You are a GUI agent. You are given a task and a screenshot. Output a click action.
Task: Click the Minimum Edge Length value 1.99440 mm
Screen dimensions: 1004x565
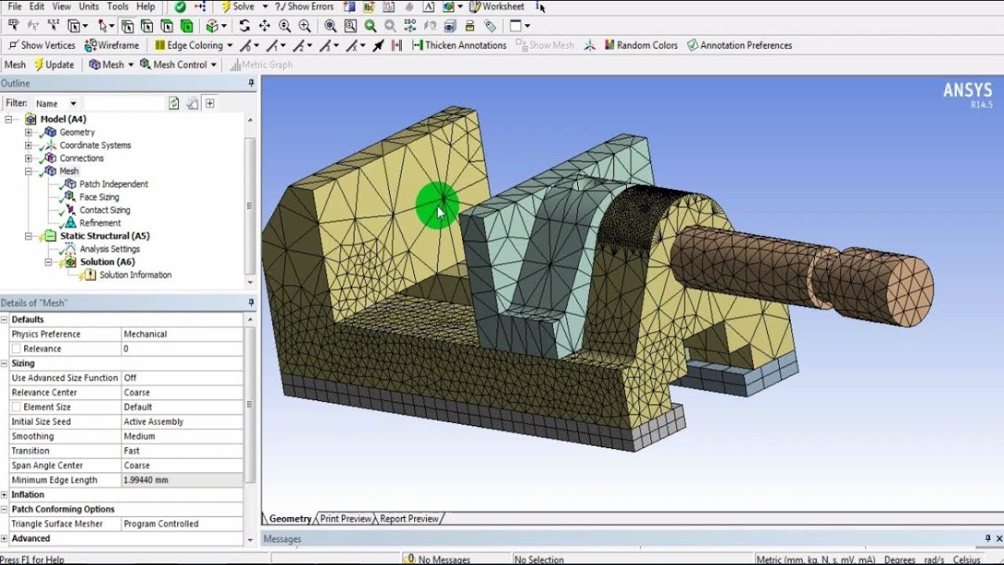point(182,480)
